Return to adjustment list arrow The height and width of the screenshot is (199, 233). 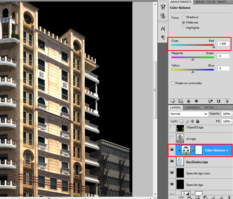tap(172, 101)
